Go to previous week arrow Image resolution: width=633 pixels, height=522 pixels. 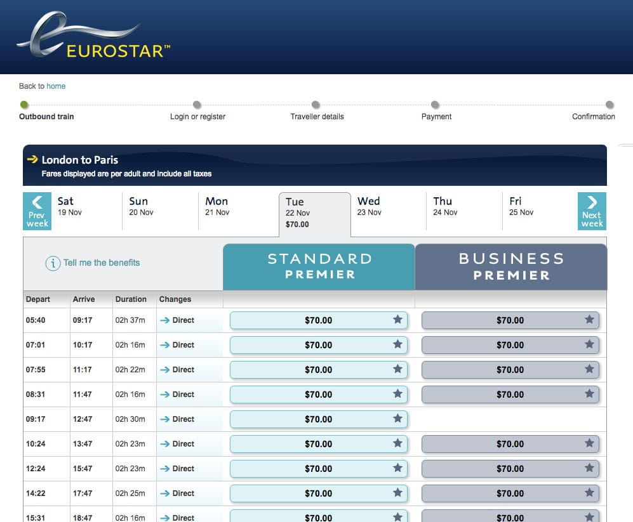[37, 211]
